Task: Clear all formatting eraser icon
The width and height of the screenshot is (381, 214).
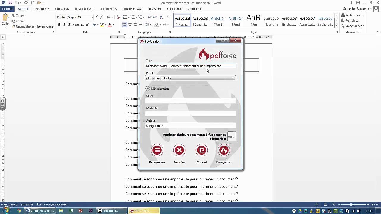Action: (118, 17)
